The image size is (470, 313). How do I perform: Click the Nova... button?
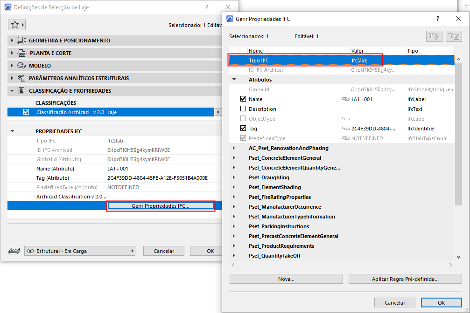tap(286, 279)
